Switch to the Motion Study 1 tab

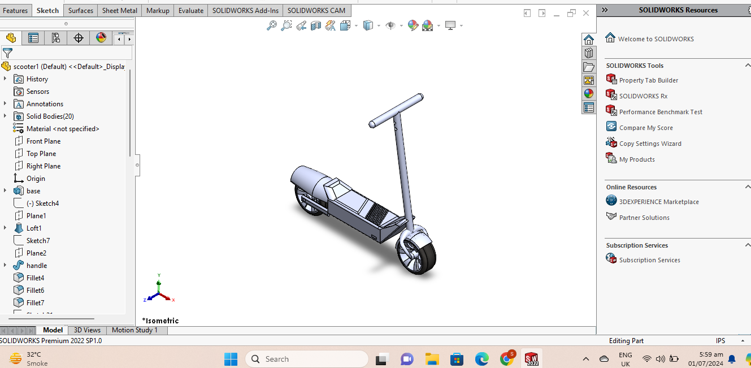134,330
